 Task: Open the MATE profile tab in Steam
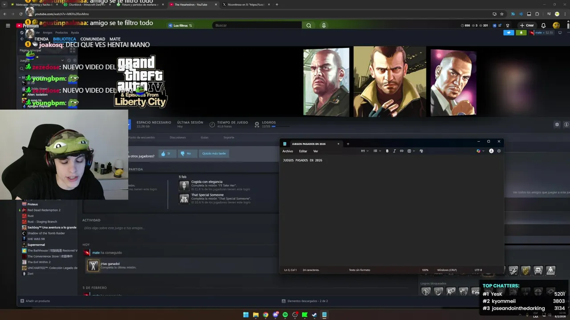115,39
